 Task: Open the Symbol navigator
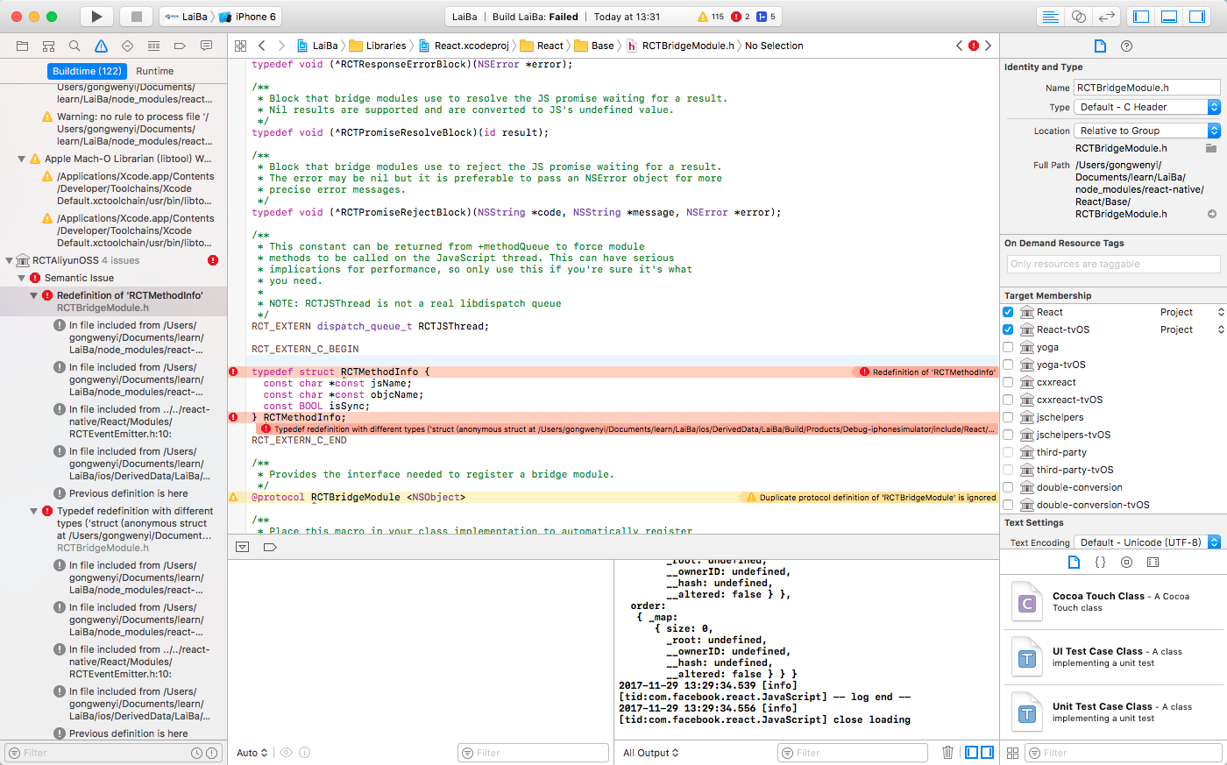pyautogui.click(x=49, y=46)
